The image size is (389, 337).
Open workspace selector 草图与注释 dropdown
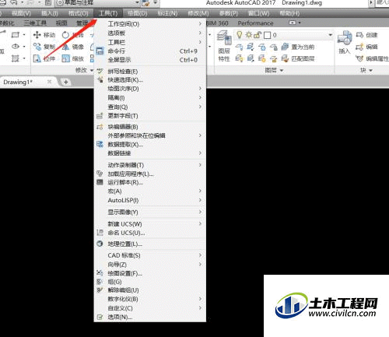[98, 3]
